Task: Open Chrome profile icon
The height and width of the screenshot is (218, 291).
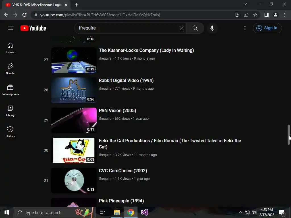Action: click(x=276, y=15)
